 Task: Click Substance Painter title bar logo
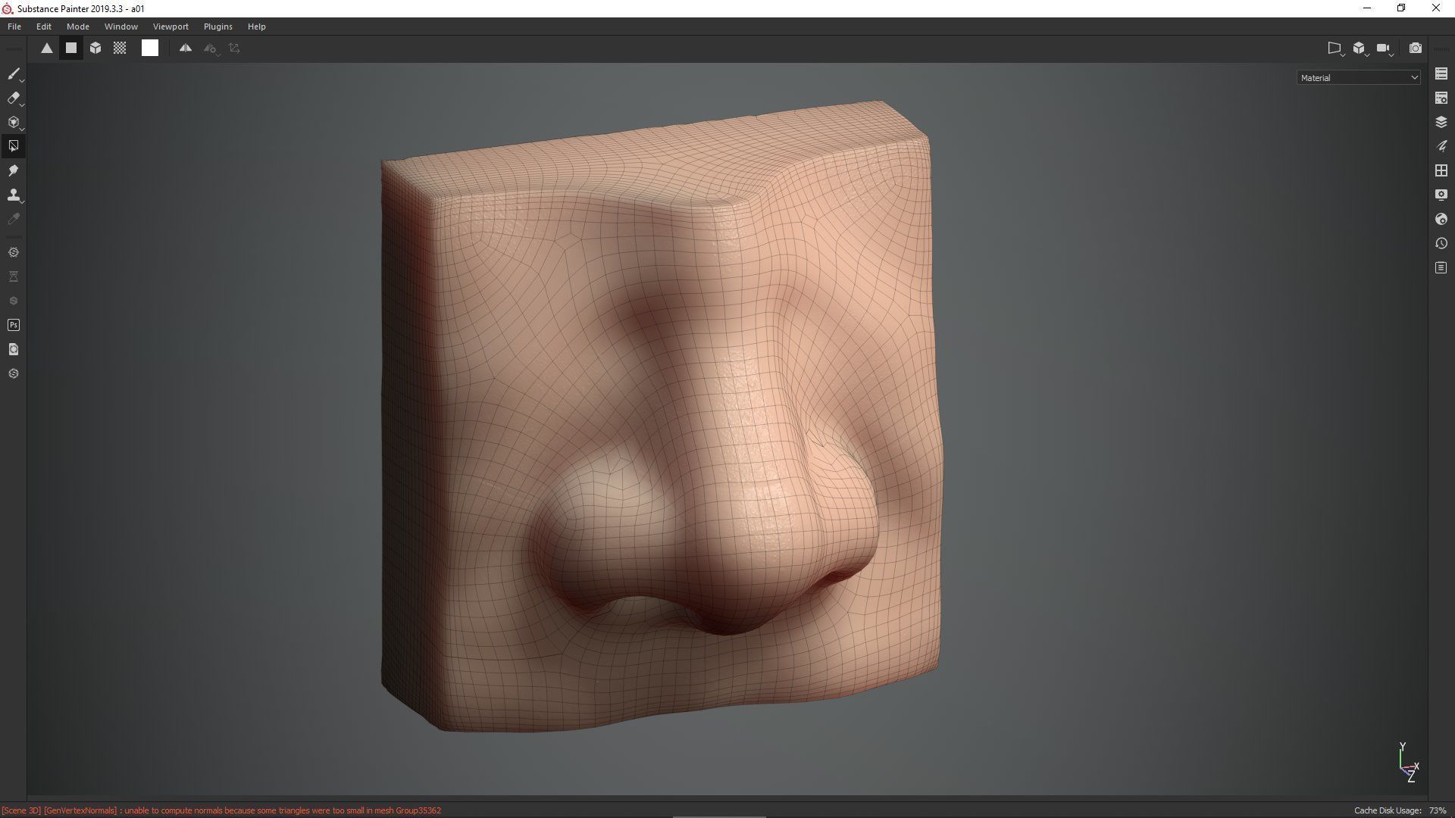pos(8,8)
